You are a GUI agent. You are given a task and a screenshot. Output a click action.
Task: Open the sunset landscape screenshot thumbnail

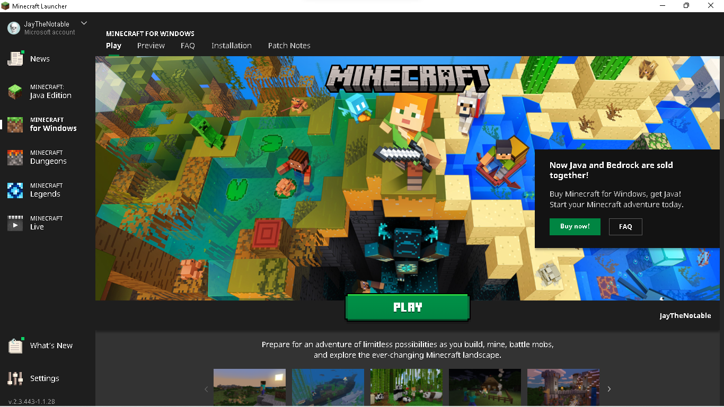pos(250,387)
